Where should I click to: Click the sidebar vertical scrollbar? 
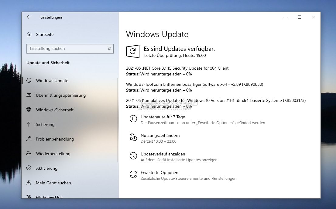(118, 120)
